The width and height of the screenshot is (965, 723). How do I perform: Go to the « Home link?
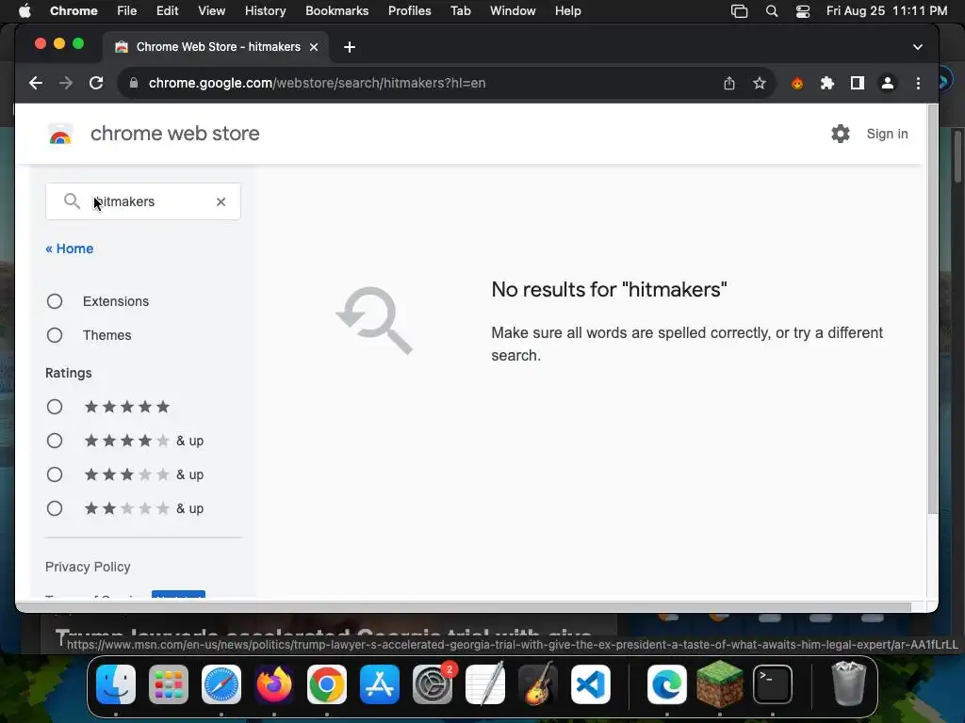[70, 249]
